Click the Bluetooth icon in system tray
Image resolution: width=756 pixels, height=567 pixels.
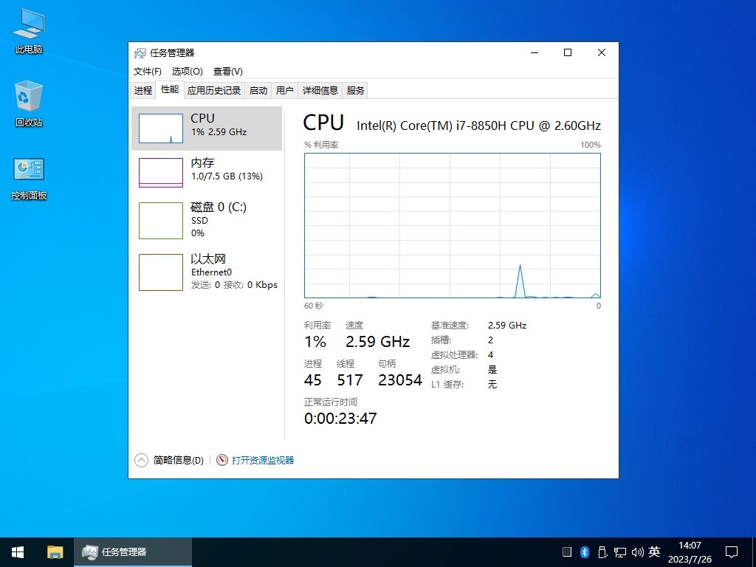[583, 551]
